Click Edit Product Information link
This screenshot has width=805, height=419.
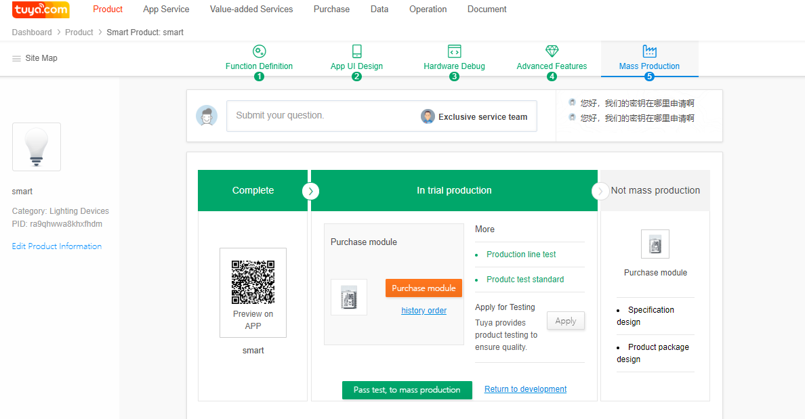[x=57, y=246]
